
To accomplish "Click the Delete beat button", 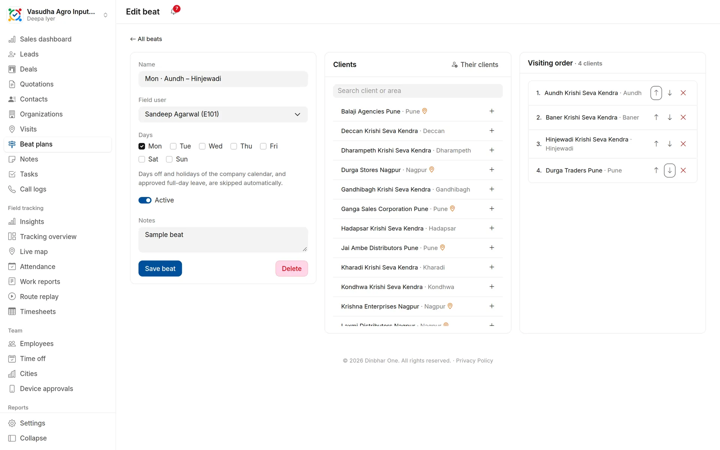I will (292, 268).
